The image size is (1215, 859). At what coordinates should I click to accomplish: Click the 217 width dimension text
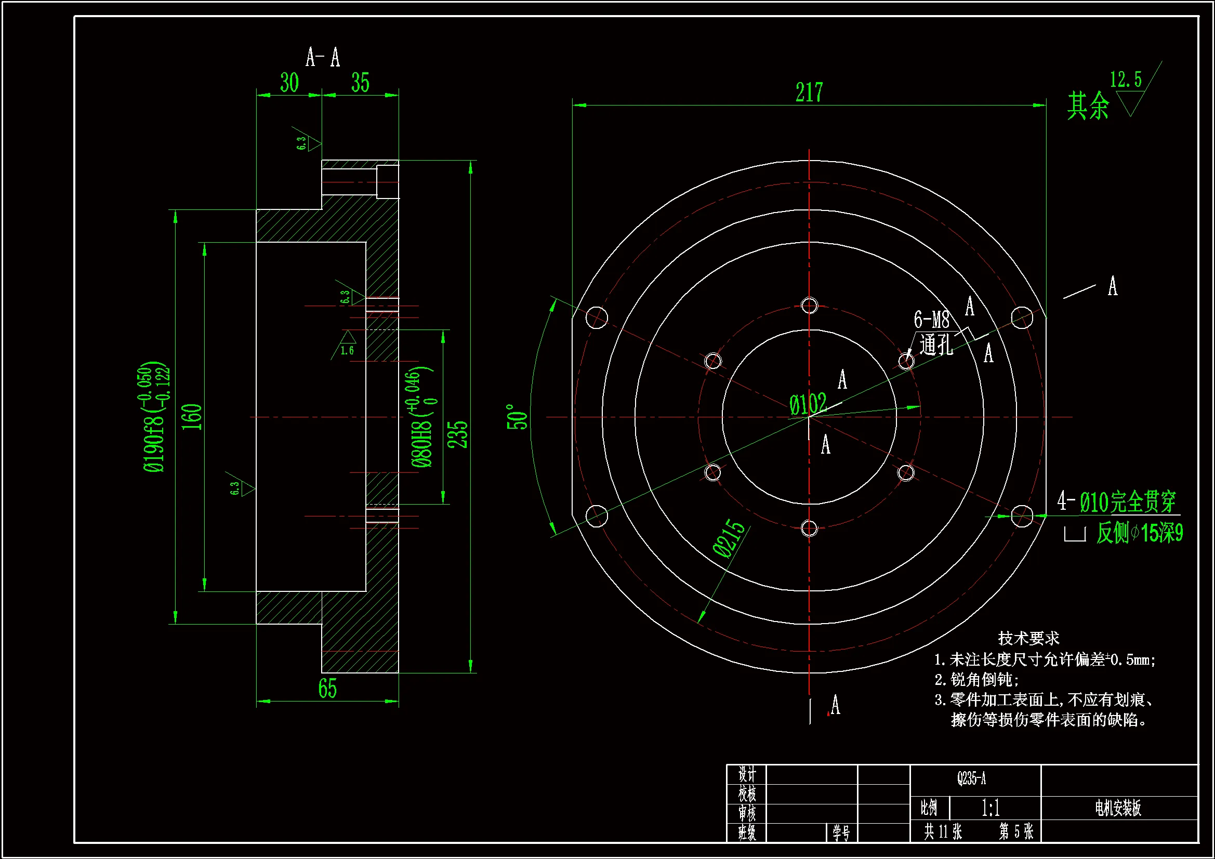pyautogui.click(x=809, y=92)
